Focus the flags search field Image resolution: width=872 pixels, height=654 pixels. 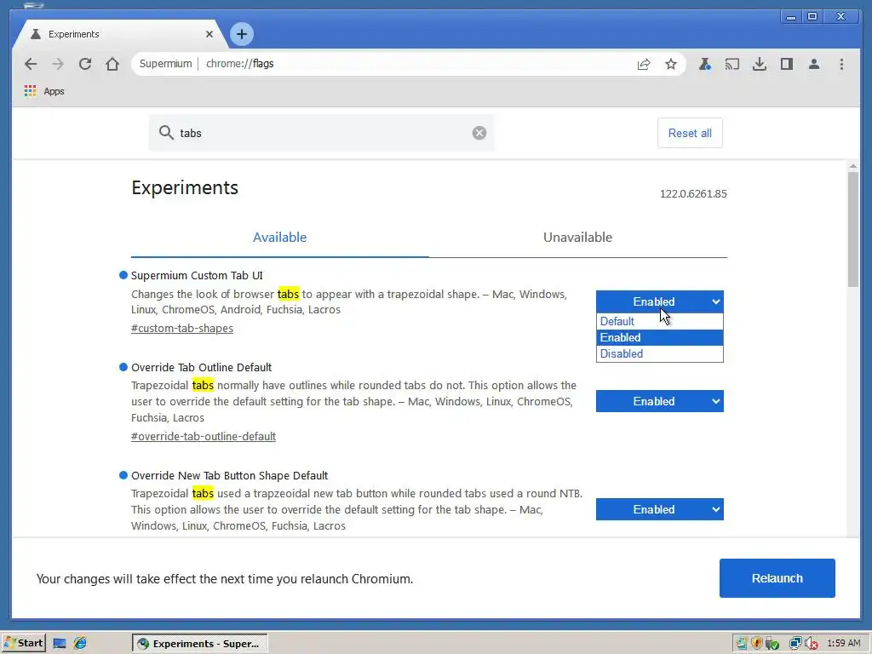[321, 133]
